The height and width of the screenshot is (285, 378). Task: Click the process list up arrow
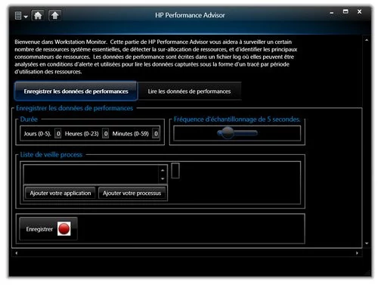pos(163,170)
